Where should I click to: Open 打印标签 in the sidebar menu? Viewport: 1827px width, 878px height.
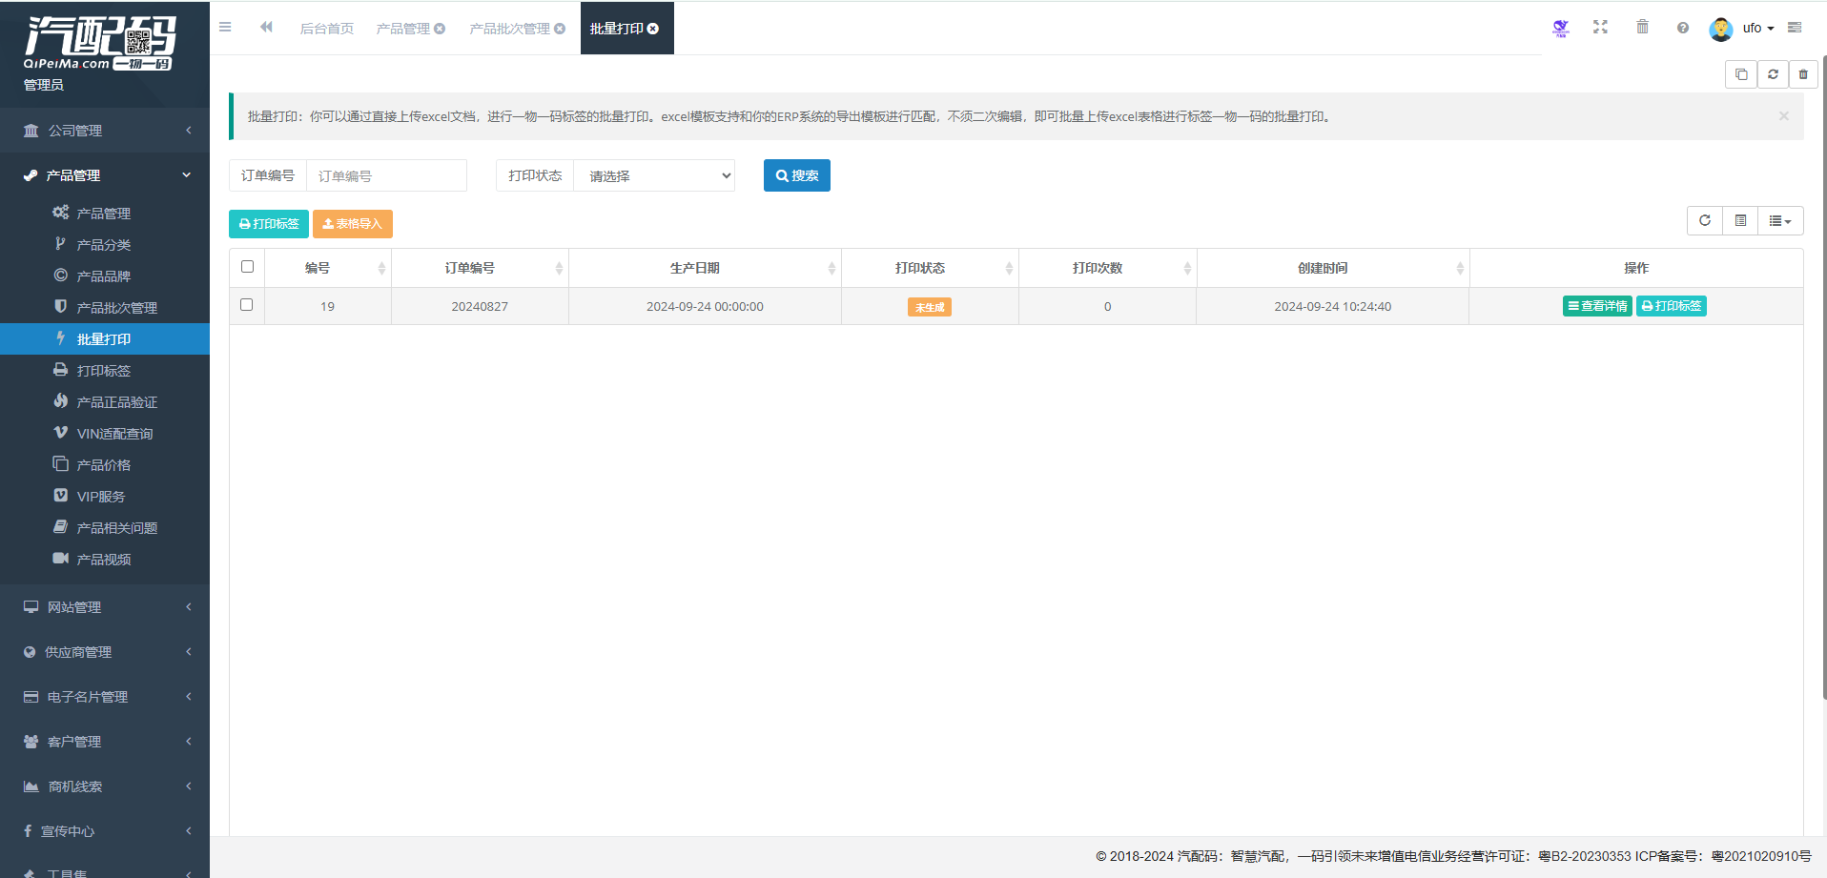104,371
